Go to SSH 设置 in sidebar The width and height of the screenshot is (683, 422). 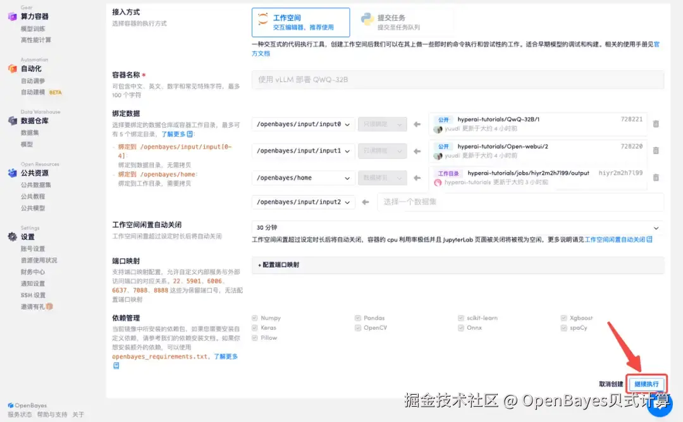pos(33,295)
